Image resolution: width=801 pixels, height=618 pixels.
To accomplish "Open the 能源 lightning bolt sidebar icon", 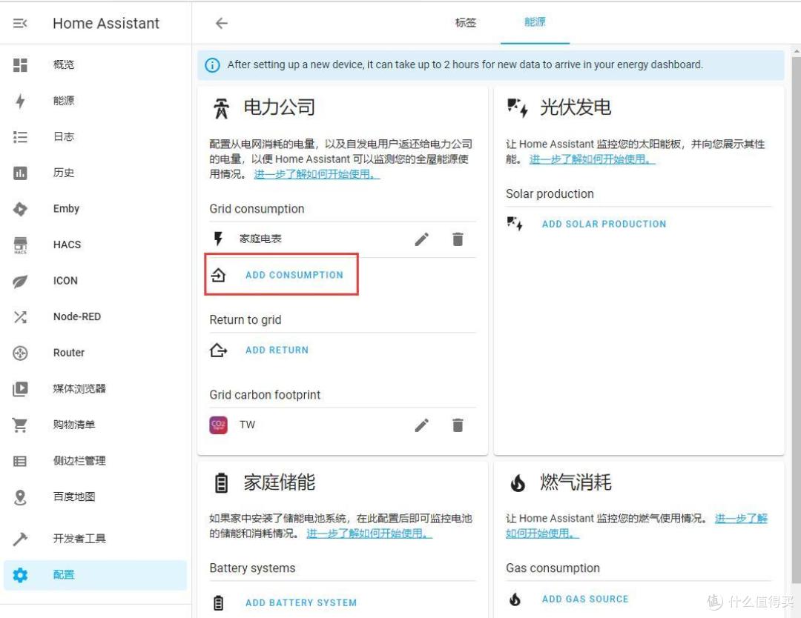I will click(x=20, y=101).
